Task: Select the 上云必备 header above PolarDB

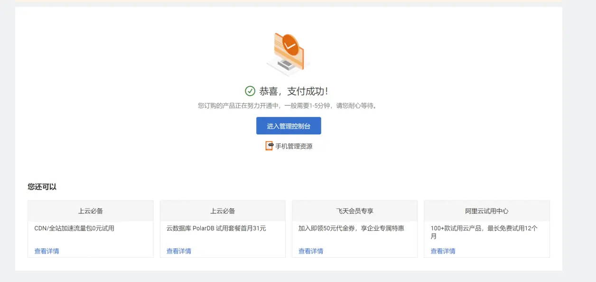Action: pos(223,211)
